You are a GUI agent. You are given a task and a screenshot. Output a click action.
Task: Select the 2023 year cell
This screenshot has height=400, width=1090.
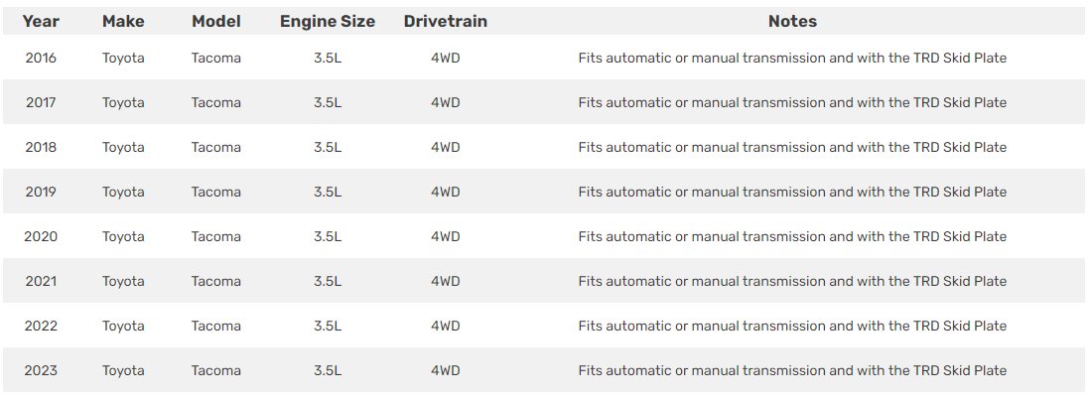click(x=41, y=371)
